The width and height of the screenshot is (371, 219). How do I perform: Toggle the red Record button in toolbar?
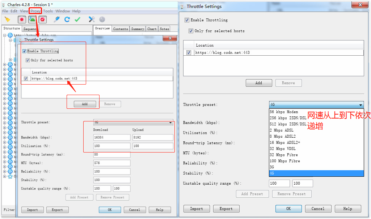22,20
